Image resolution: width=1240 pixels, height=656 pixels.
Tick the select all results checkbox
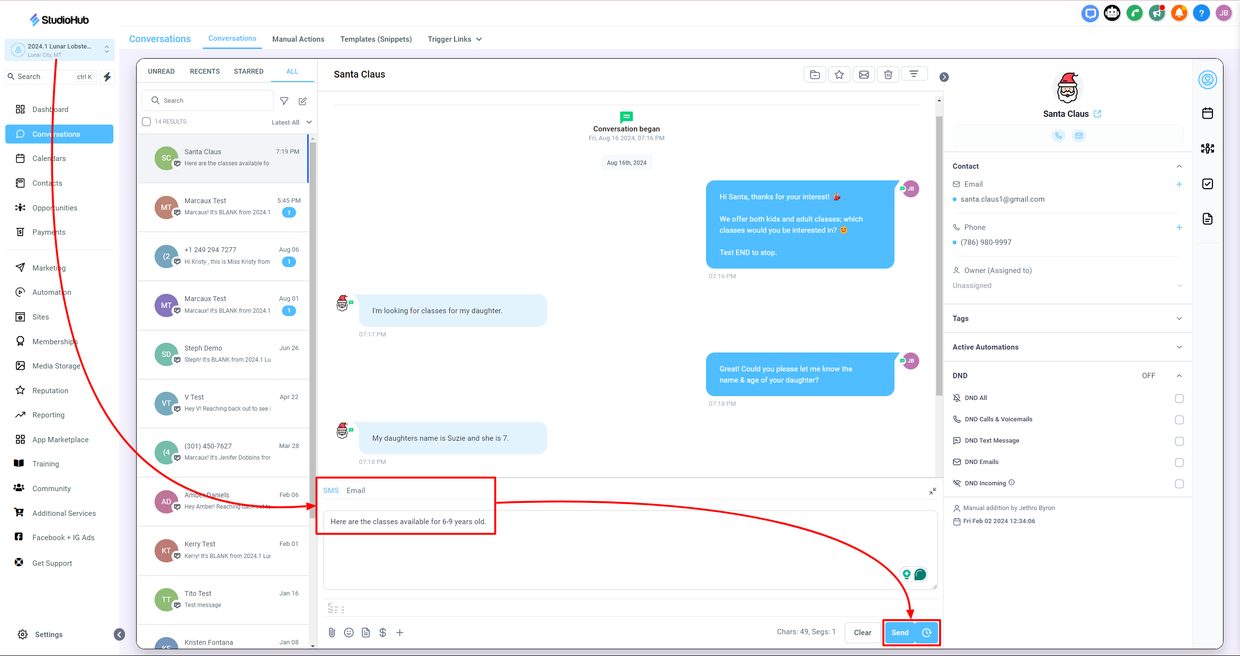coord(146,122)
